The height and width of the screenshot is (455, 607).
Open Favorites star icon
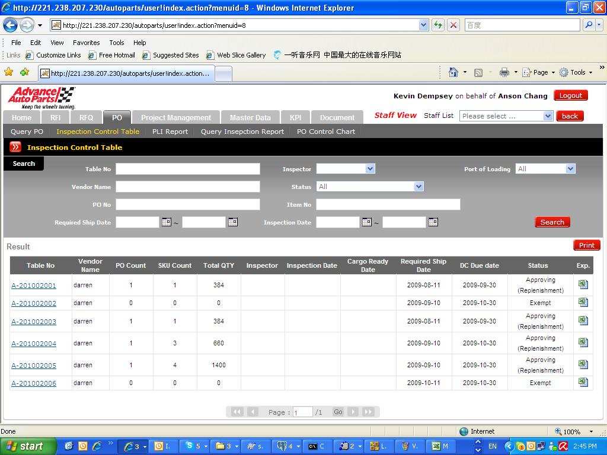click(x=9, y=72)
